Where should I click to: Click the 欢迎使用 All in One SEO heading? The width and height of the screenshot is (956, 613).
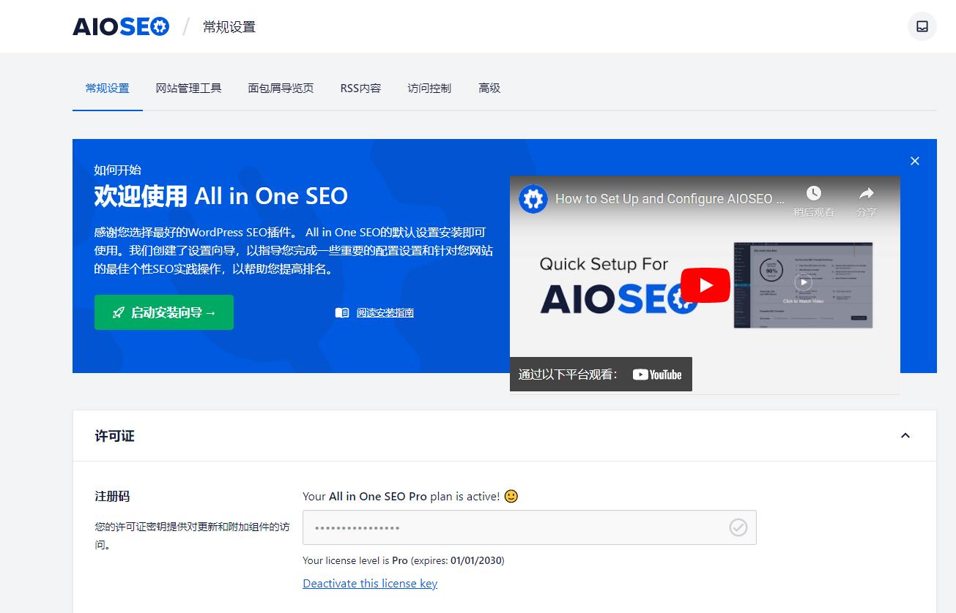pyautogui.click(x=221, y=196)
